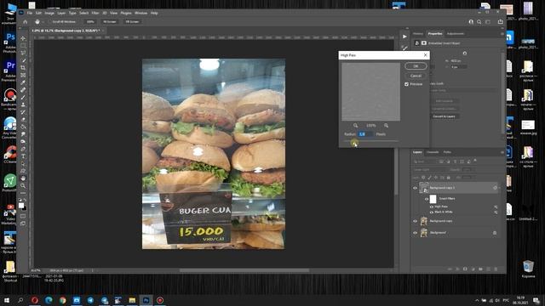This screenshot has width=545, height=306.
Task: Select the Move tool
Action: point(23,38)
